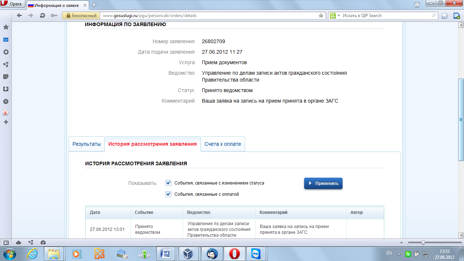Uncheck События, связанные с оплатой
The width and height of the screenshot is (464, 261).
pos(168,194)
